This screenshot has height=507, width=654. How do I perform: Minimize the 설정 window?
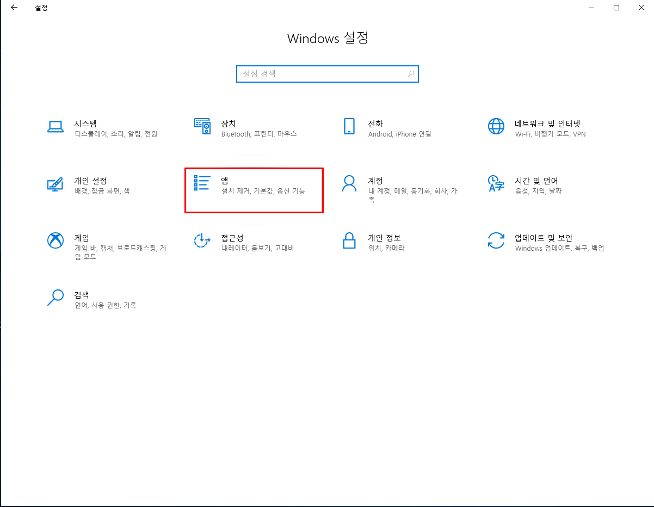(x=591, y=8)
